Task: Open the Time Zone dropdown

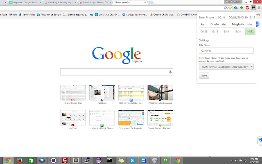Action: click(x=226, y=66)
